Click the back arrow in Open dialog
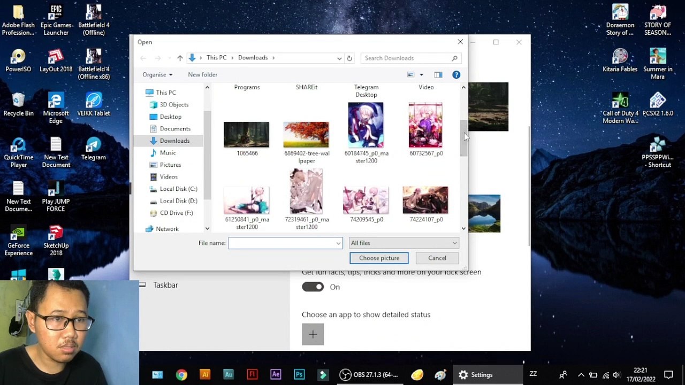Image resolution: width=685 pixels, height=385 pixels. pos(143,58)
